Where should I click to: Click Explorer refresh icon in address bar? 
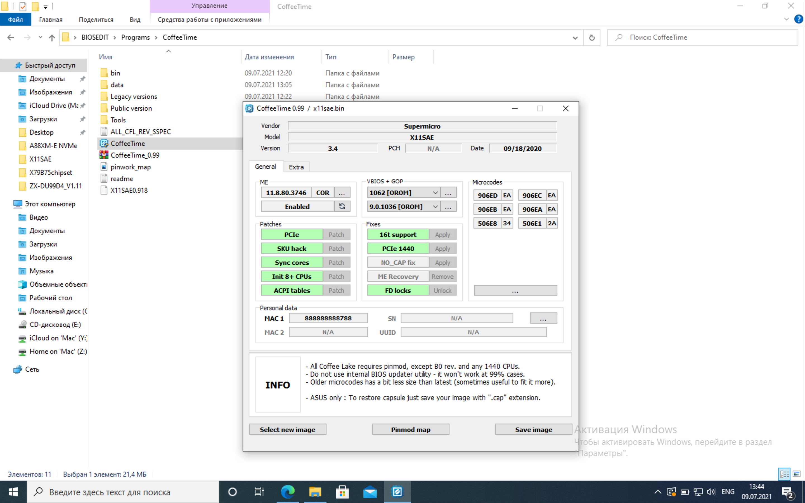point(592,38)
